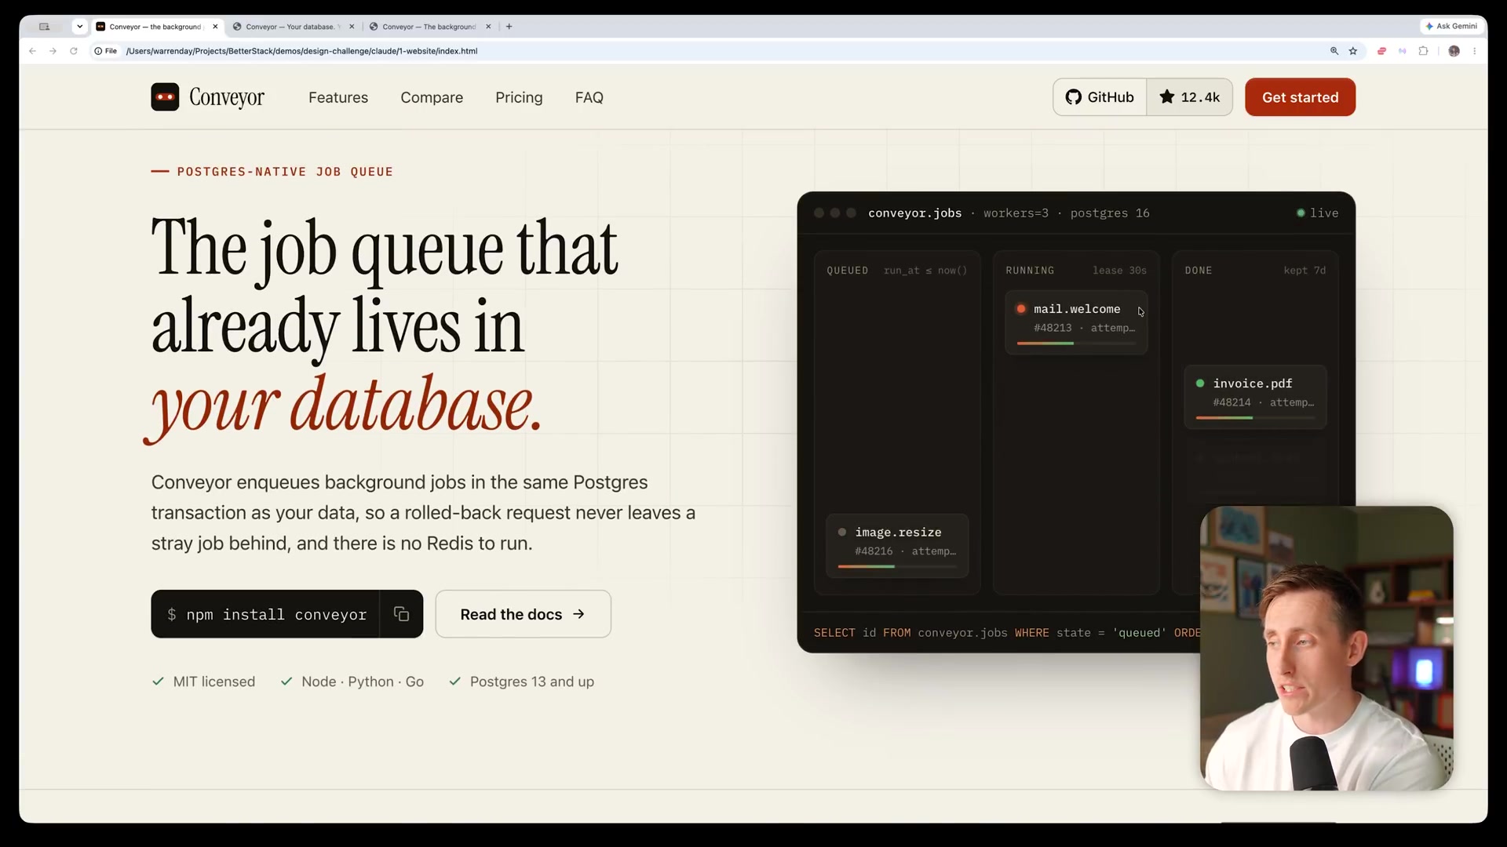Image resolution: width=1507 pixels, height=847 pixels.
Task: Reload the page
Action: (74, 51)
